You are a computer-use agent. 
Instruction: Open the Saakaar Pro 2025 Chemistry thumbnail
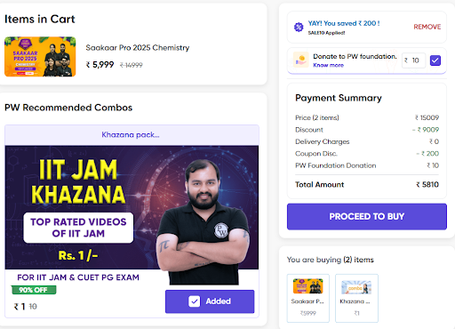tap(40, 57)
